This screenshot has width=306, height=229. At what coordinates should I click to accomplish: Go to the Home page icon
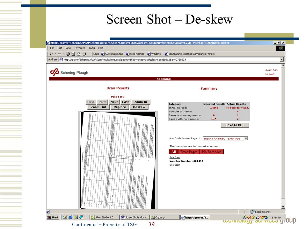pos(79,54)
